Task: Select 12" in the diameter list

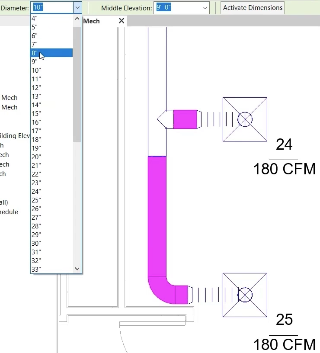Action: pos(51,87)
